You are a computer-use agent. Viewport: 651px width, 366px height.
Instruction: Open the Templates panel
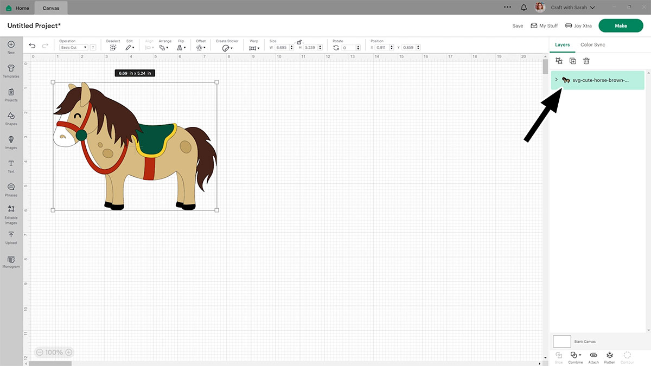pos(11,70)
